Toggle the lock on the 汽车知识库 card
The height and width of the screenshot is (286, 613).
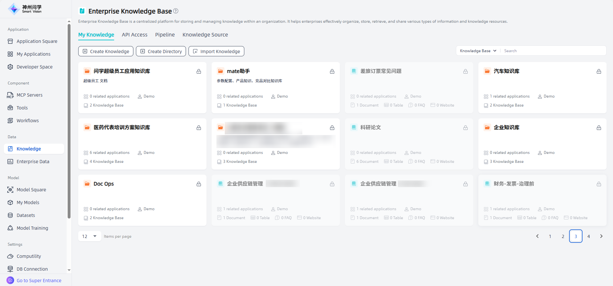(x=599, y=71)
